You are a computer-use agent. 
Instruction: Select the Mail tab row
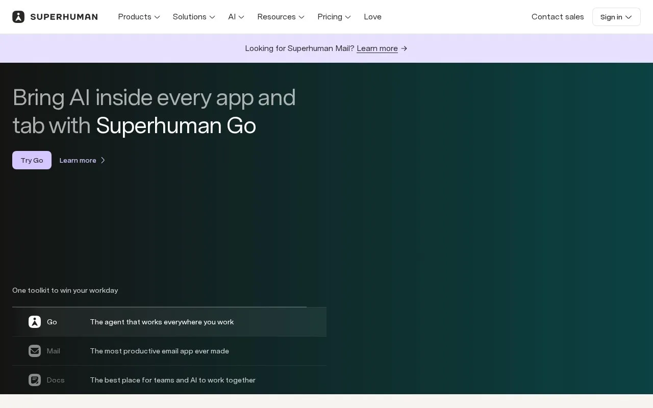[x=169, y=351]
